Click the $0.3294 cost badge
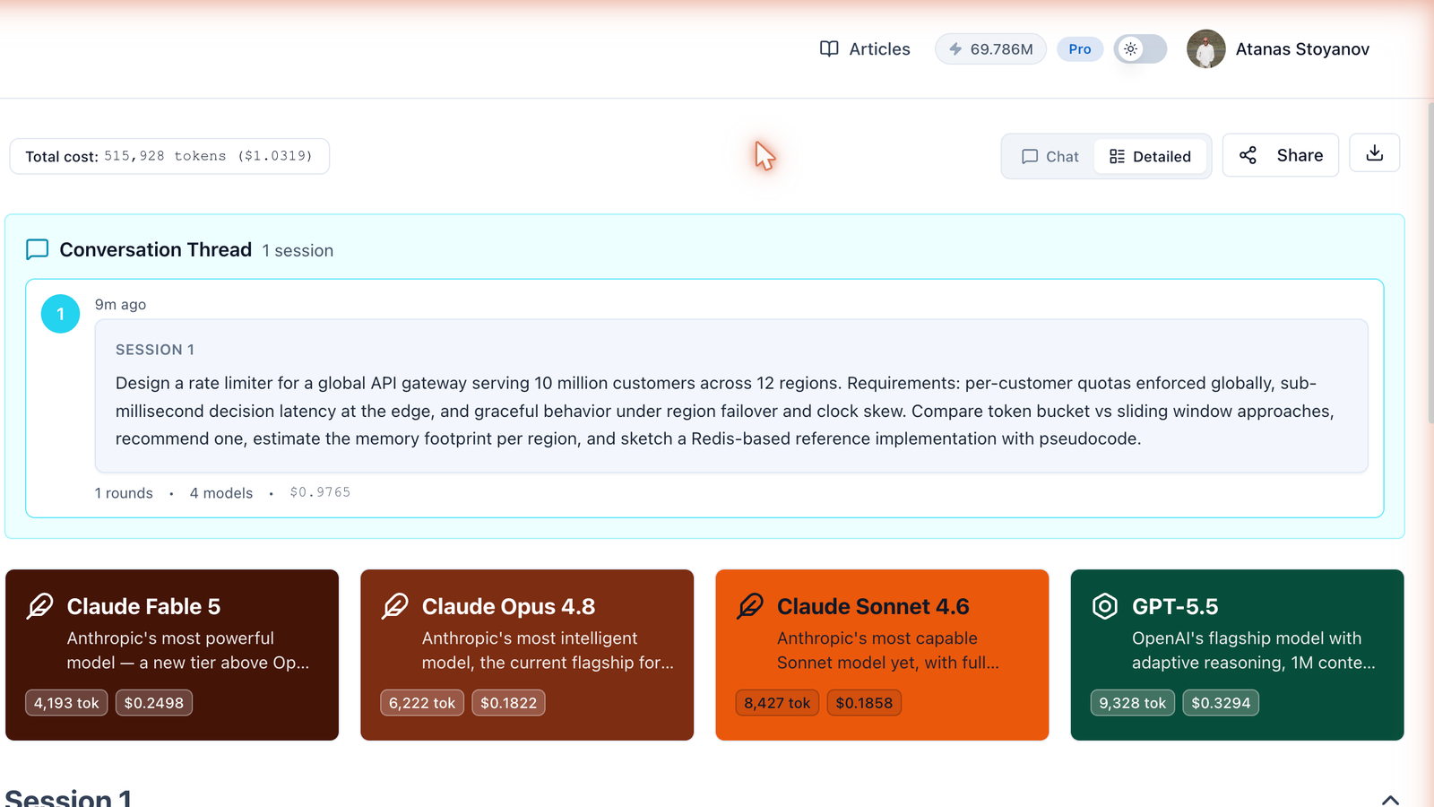Screen dimensions: 1434x807 tap(1221, 703)
